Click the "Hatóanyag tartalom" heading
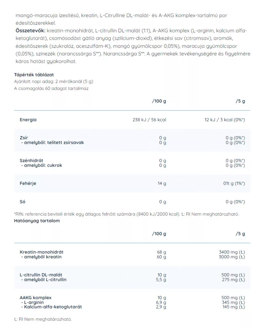266x328 pixels. [37, 221]
